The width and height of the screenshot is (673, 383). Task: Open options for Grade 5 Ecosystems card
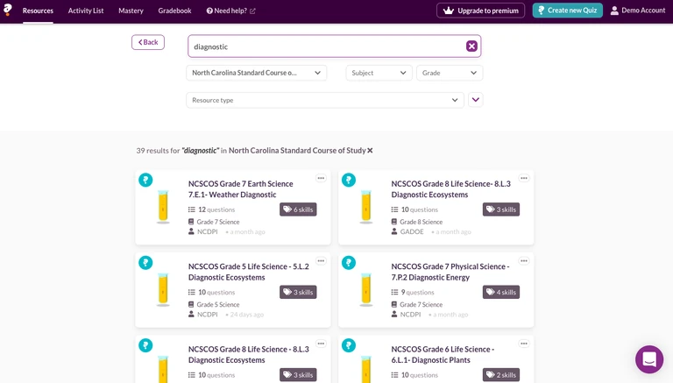pyautogui.click(x=321, y=260)
